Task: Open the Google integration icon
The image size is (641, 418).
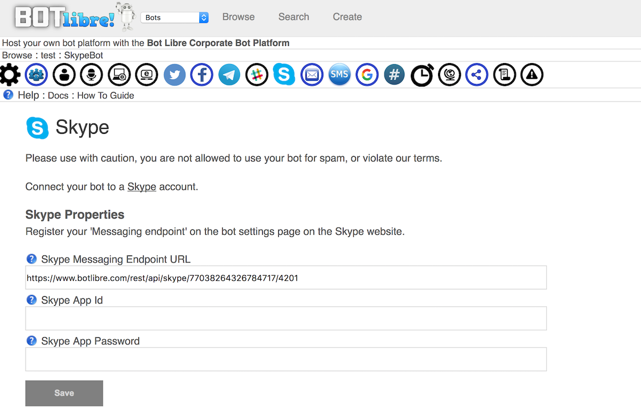Action: [x=367, y=75]
